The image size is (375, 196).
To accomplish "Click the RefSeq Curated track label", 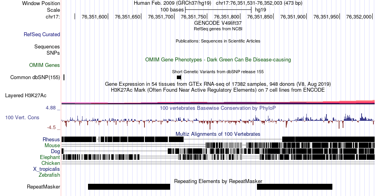I will tap(42, 34).
